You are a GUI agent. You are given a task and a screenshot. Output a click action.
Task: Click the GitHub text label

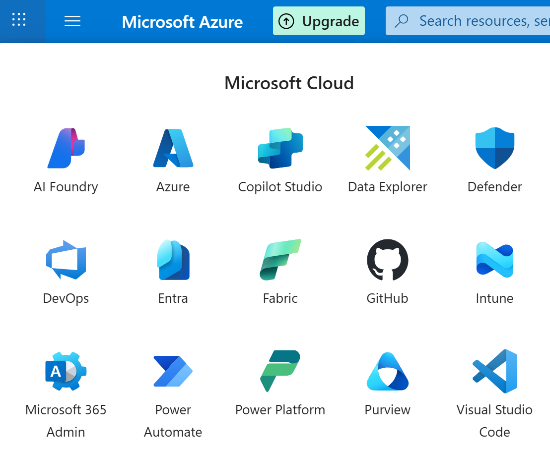click(388, 298)
